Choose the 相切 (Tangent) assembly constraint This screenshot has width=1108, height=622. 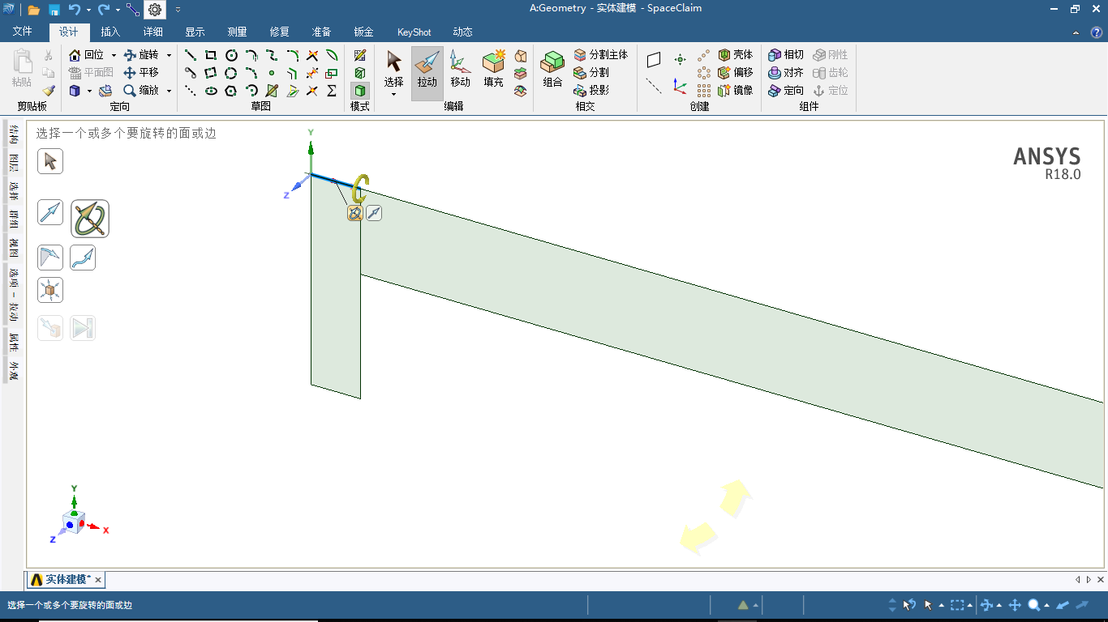coord(786,55)
